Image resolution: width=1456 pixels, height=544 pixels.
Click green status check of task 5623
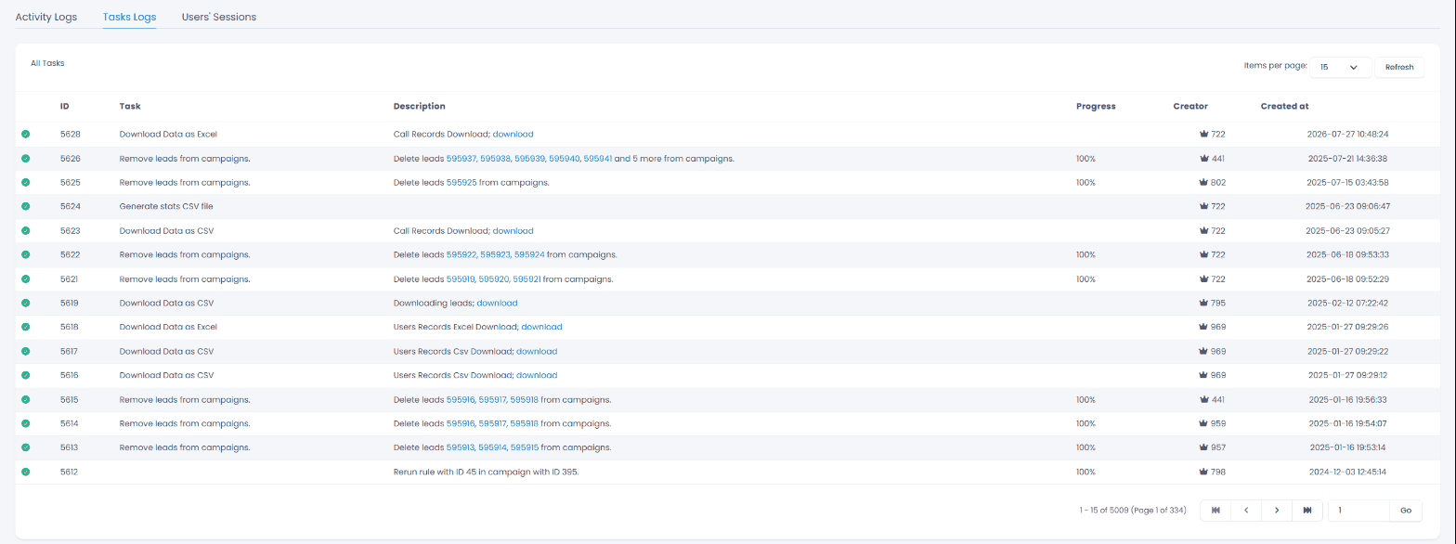pyautogui.click(x=26, y=230)
